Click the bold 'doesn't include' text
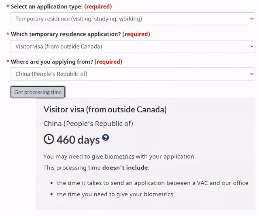The image size is (259, 216). click(125, 167)
